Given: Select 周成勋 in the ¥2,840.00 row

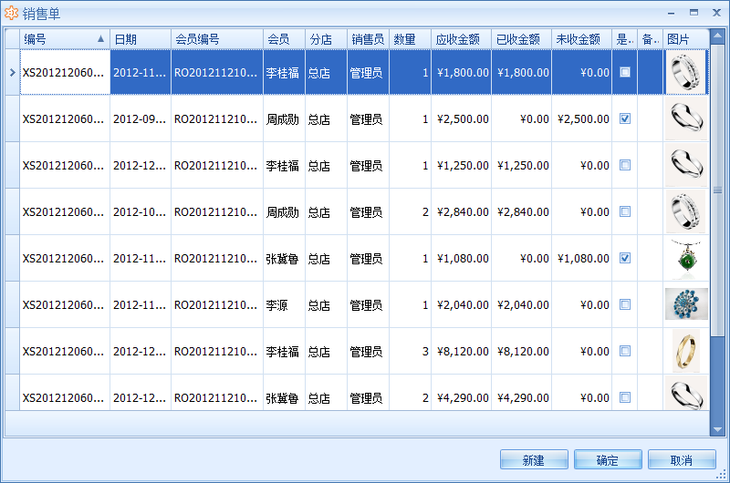Looking at the screenshot, I should click(284, 211).
